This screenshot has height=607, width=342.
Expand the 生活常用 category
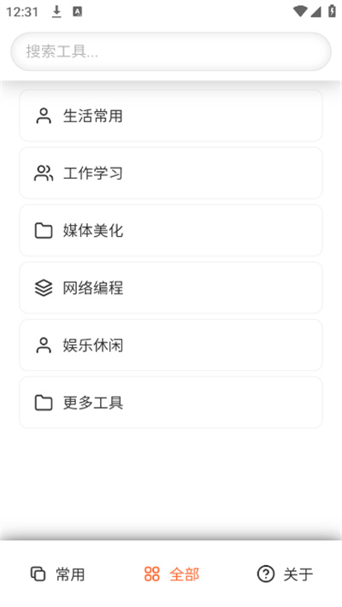click(x=171, y=115)
